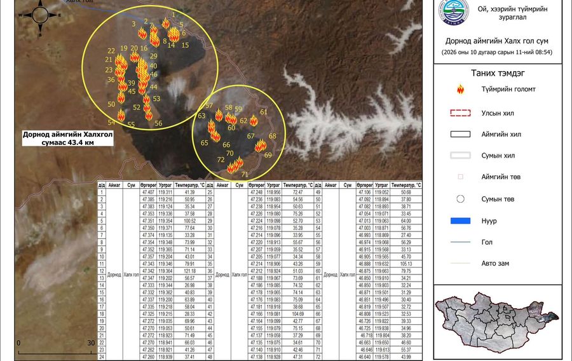Image resolution: width=572 pixels, height=361 pixels.
Task: Click the Аймгийн төв legend label
Action: tap(501, 177)
